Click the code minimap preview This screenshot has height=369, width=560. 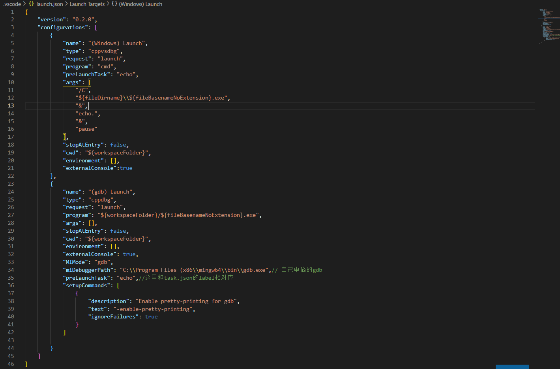coord(548,26)
